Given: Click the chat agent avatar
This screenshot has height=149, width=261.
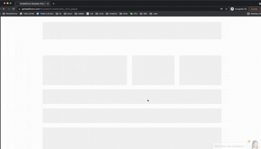Looking at the screenshot, I should tap(255, 145).
